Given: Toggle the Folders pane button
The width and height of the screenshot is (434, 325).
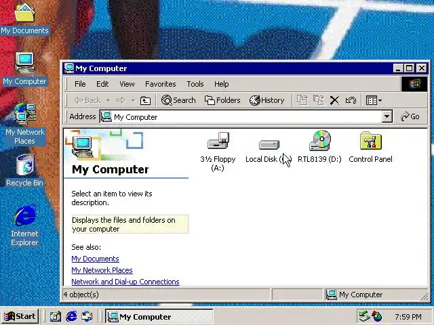Looking at the screenshot, I should (x=222, y=100).
